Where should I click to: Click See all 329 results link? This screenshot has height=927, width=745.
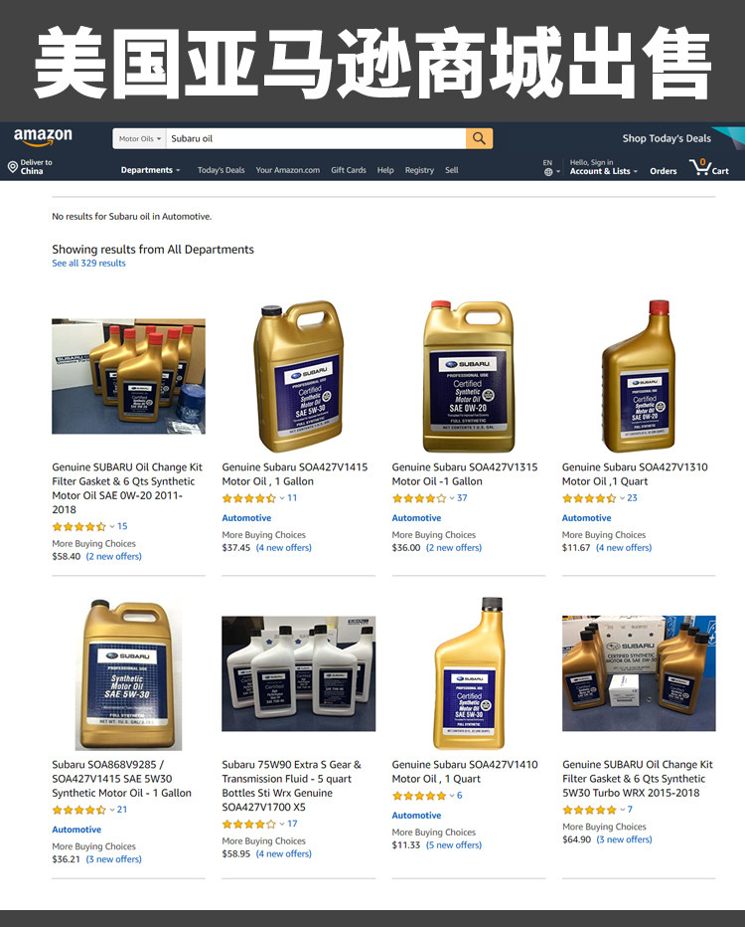[x=88, y=264]
